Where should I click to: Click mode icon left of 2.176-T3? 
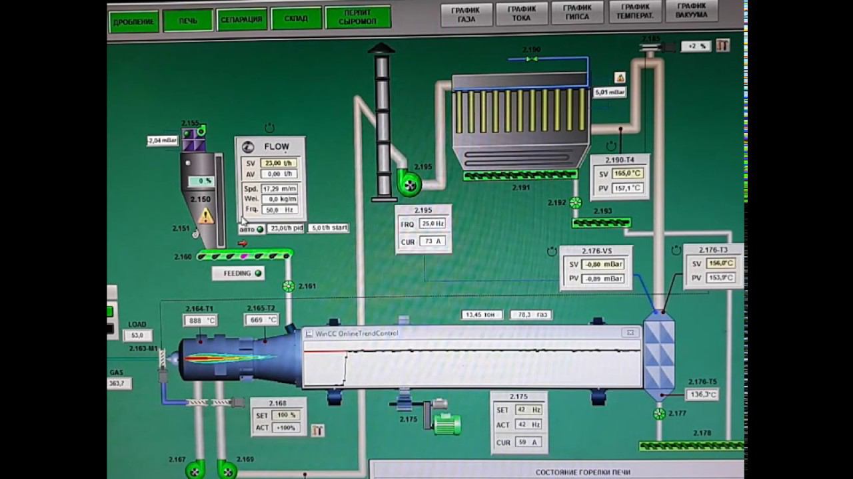point(676,249)
